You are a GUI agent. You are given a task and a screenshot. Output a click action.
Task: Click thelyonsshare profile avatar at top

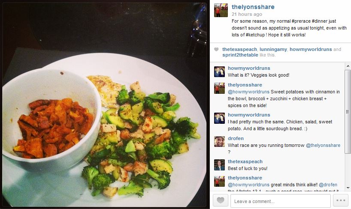pos(221,10)
